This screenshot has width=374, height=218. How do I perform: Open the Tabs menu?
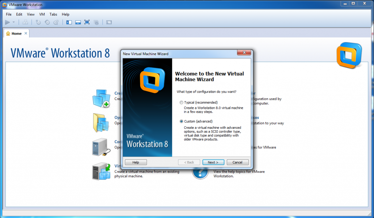[x=53, y=14]
